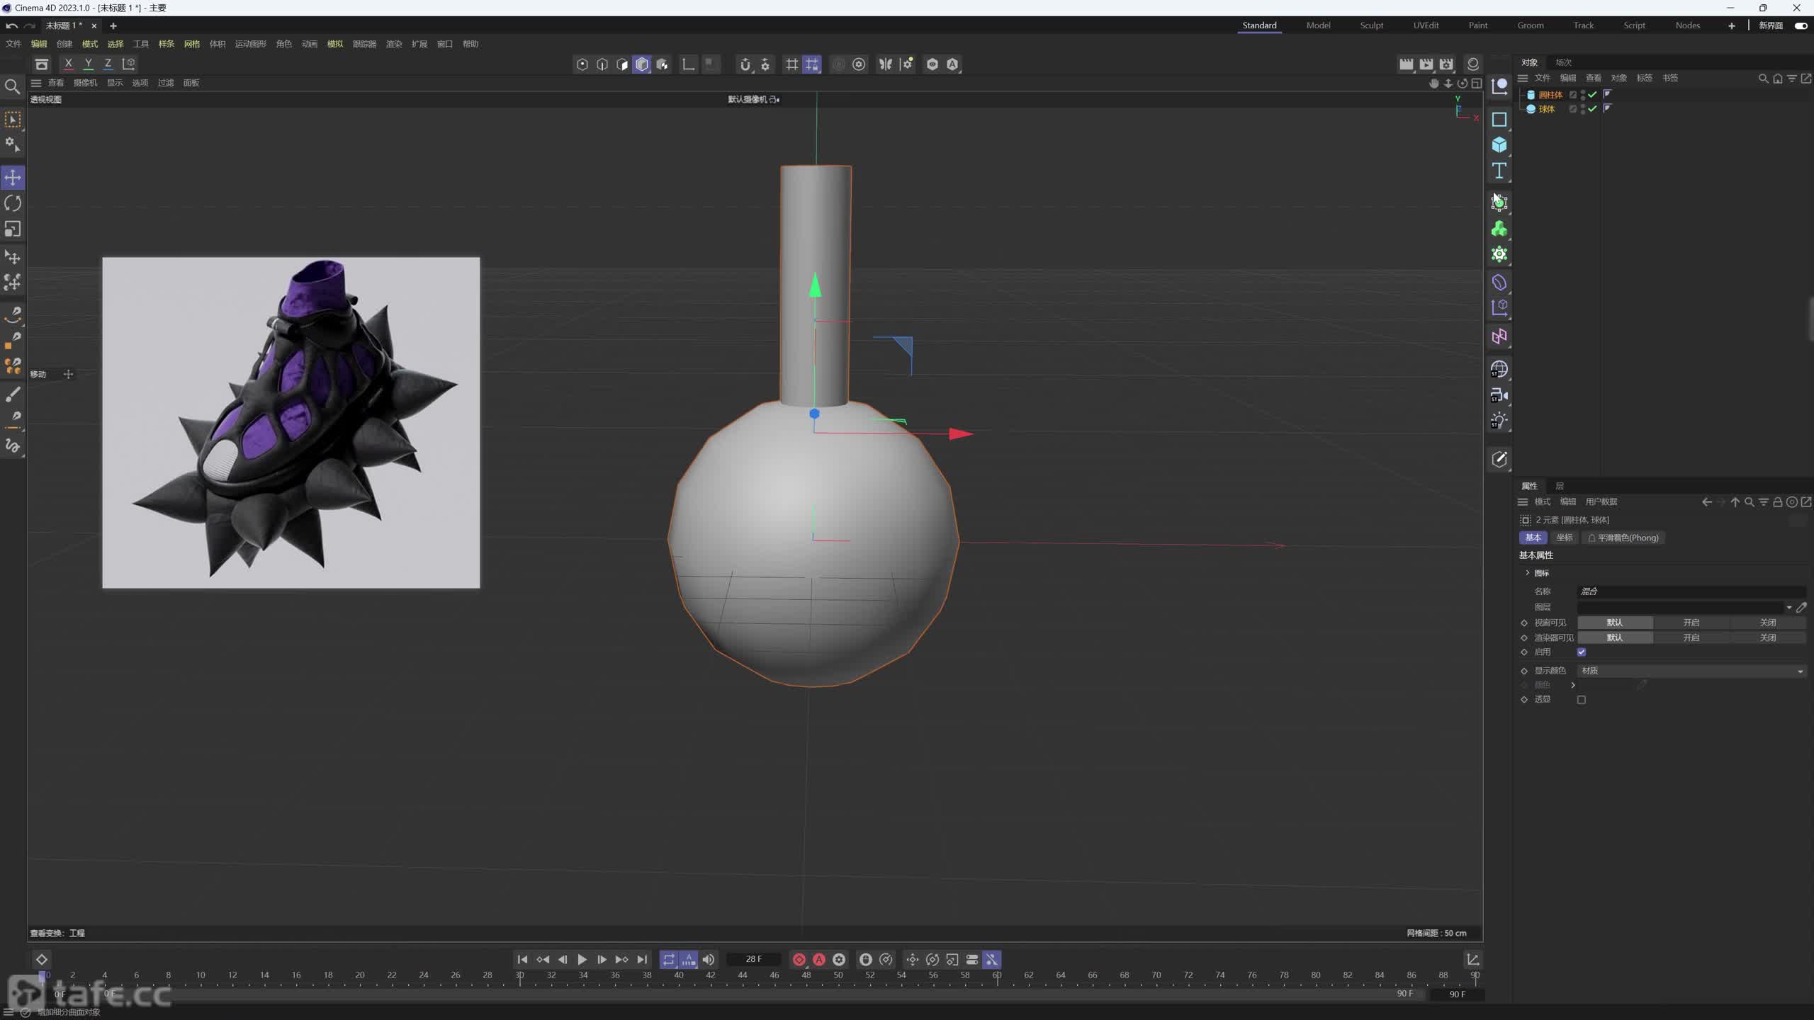This screenshot has width=1814, height=1020.
Task: Click the lock icon in Attributes panel
Action: (x=1777, y=502)
